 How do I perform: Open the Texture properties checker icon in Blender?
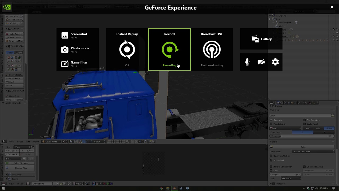310,103
